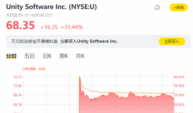Click the 76.13 price axis label
The width and height of the screenshot is (193, 113).
tap(18, 77)
